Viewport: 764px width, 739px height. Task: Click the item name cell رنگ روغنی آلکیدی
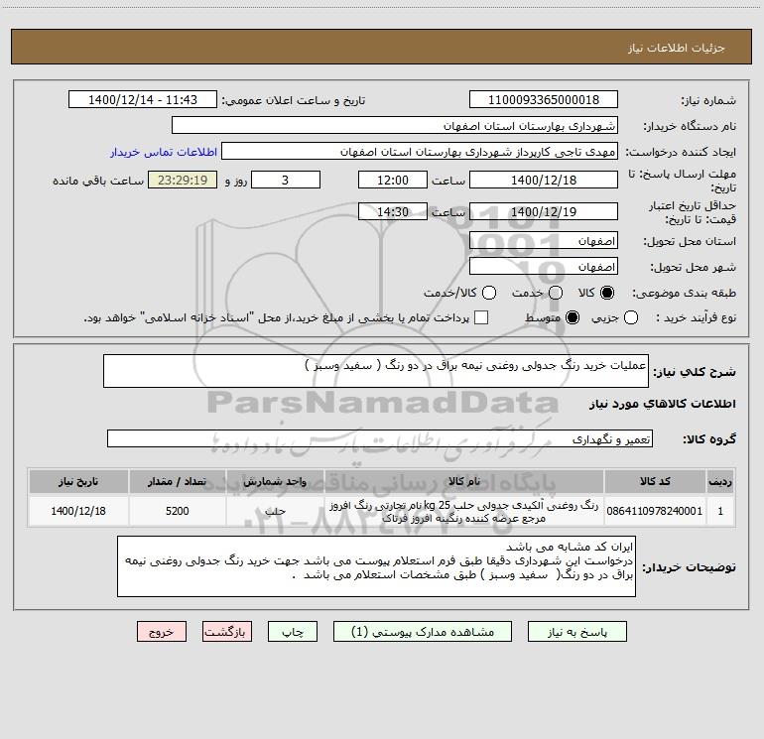[x=464, y=511]
